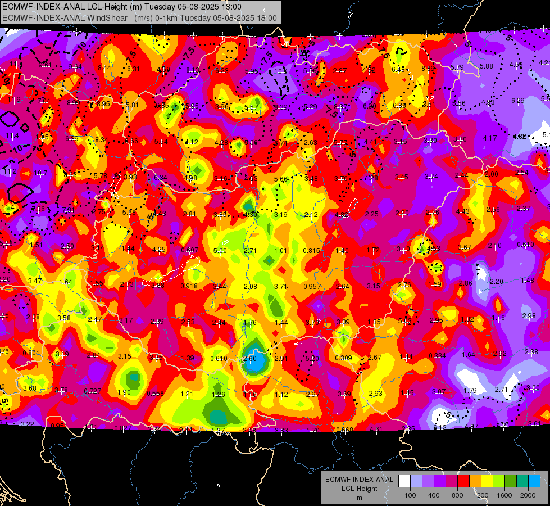Click wind shear value 0.309
550x506 pixels.
tap(343, 358)
